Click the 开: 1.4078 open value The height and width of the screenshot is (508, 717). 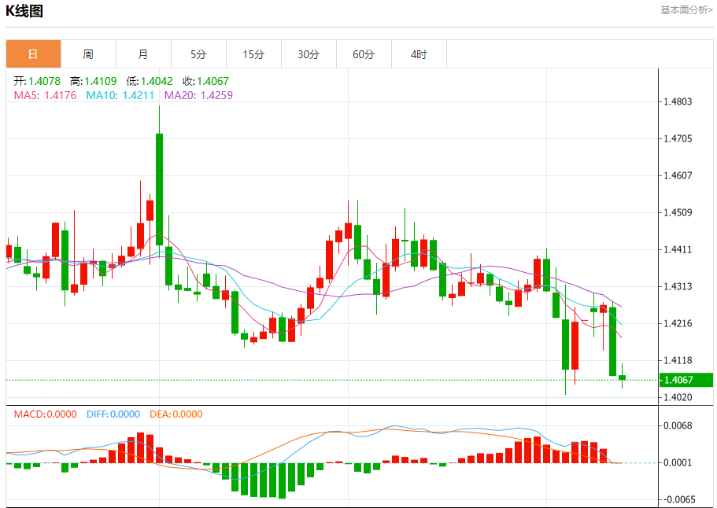point(37,81)
